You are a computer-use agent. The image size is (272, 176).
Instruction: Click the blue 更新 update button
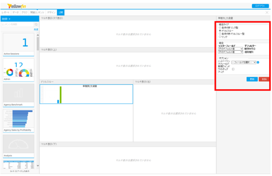252,79
